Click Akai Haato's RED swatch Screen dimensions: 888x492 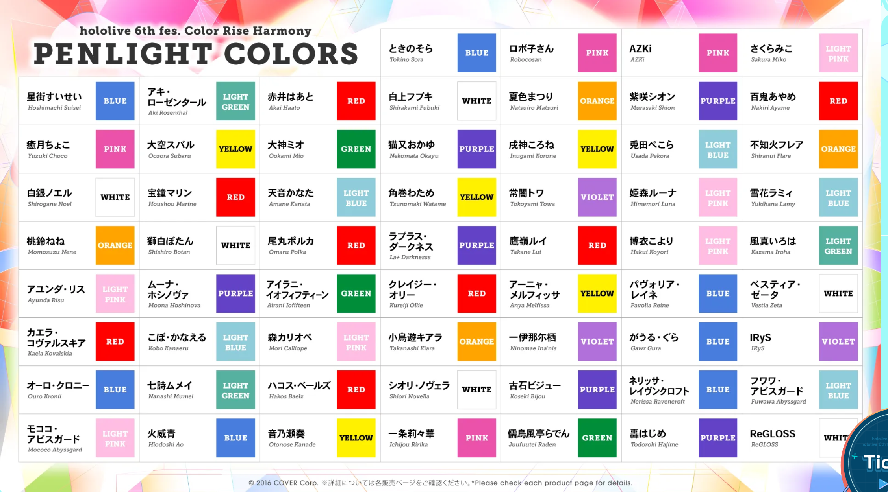click(356, 101)
